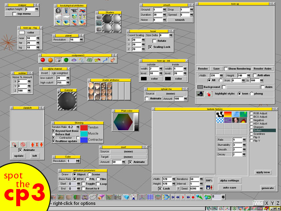Uncheck Scaling Lock in hoser panel
Viewport: 281px width, 211px height.
click(x=150, y=47)
